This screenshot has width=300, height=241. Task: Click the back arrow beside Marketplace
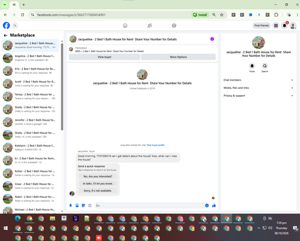point(5,35)
